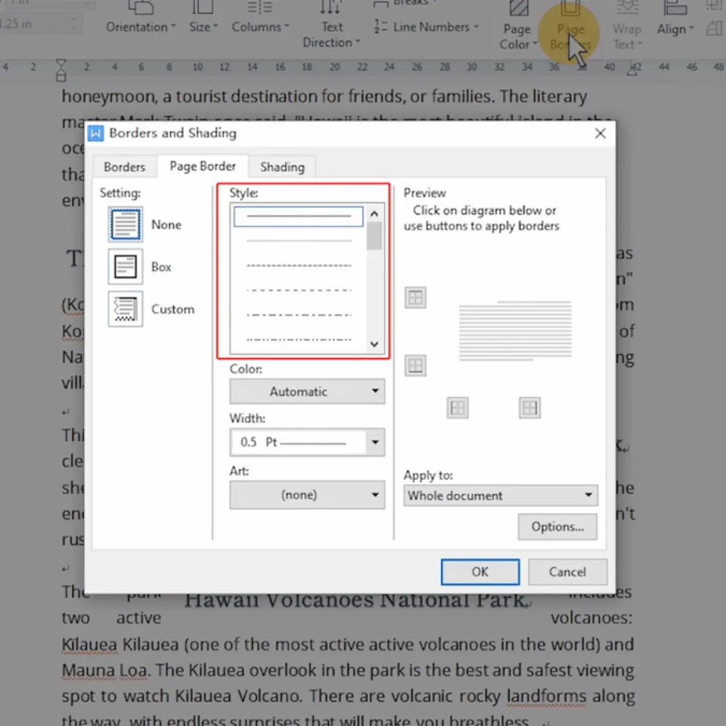726x726 pixels.
Task: Select the third style, fine short dashes
Action: pyautogui.click(x=299, y=266)
